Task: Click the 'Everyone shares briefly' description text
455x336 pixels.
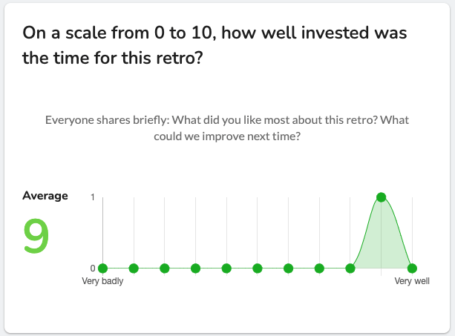Action: (227, 128)
